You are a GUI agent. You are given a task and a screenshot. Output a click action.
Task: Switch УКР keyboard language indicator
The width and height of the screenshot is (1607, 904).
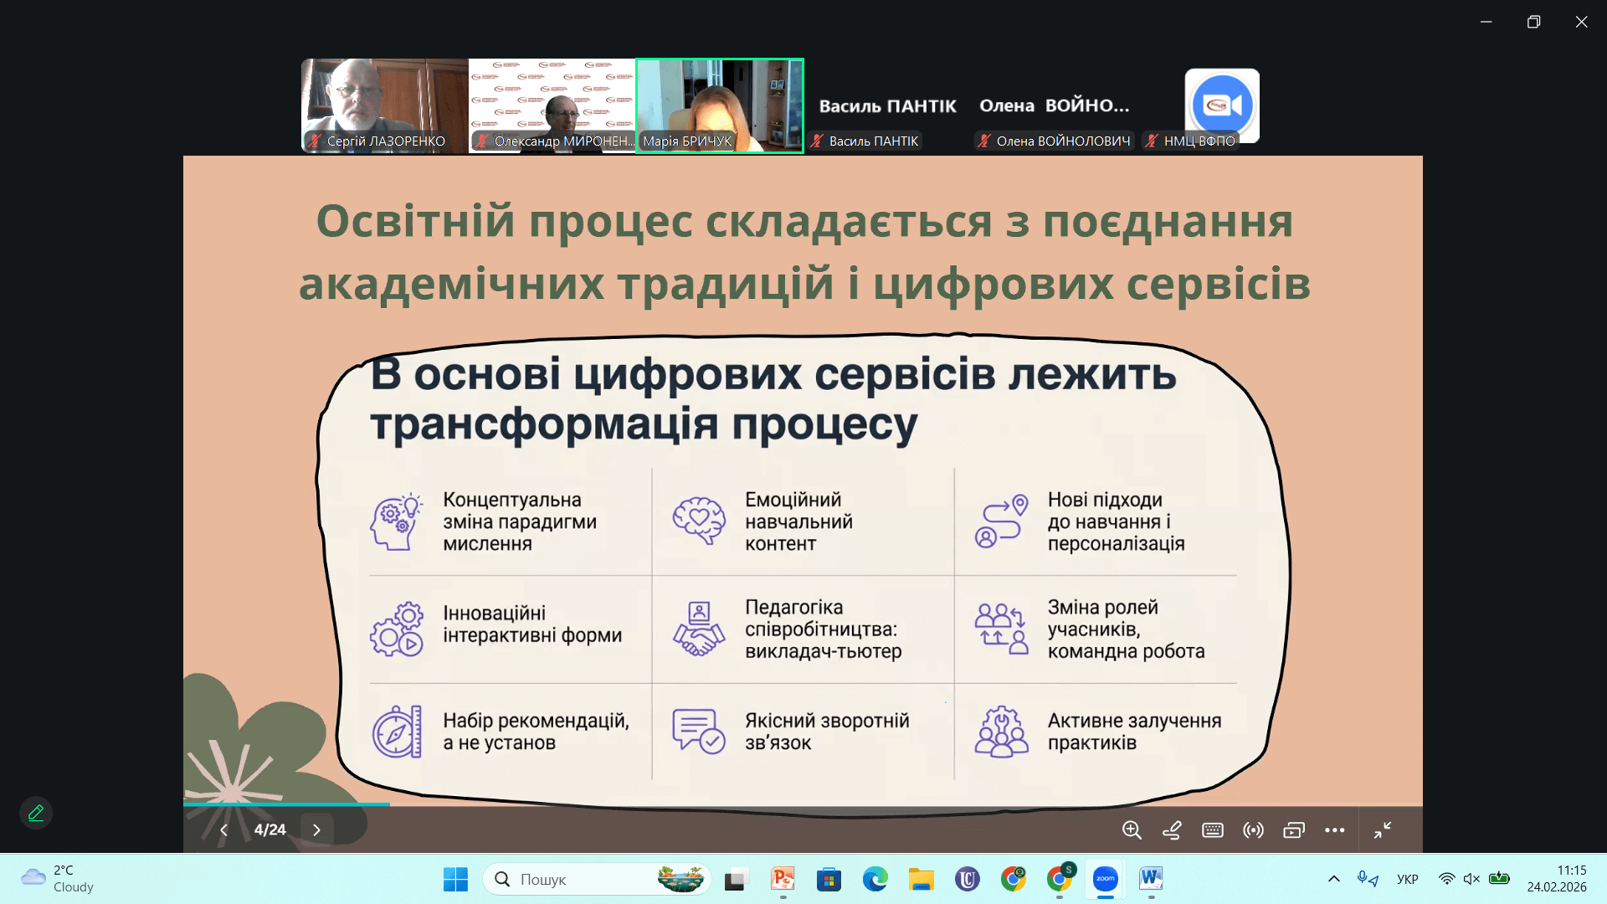[x=1407, y=879]
